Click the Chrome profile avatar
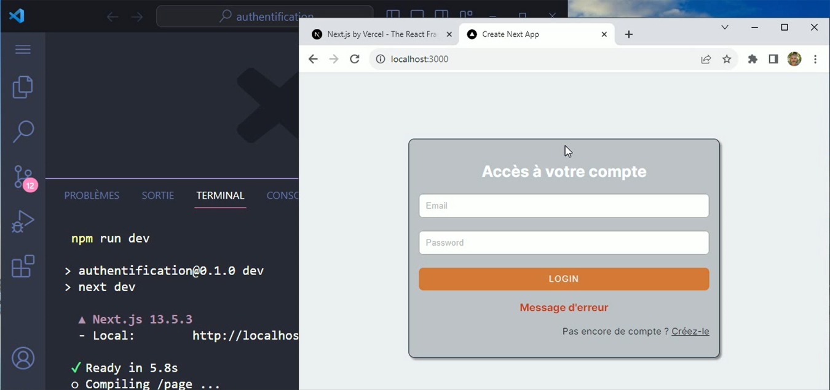Screen dimensions: 830x390 (x=794, y=58)
